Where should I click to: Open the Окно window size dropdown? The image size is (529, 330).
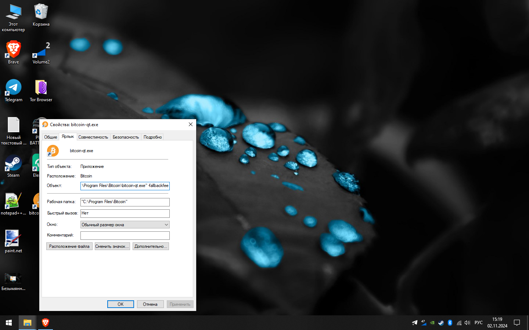[125, 224]
